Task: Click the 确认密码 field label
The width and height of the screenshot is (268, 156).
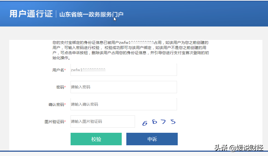Action: pyautogui.click(x=57, y=104)
